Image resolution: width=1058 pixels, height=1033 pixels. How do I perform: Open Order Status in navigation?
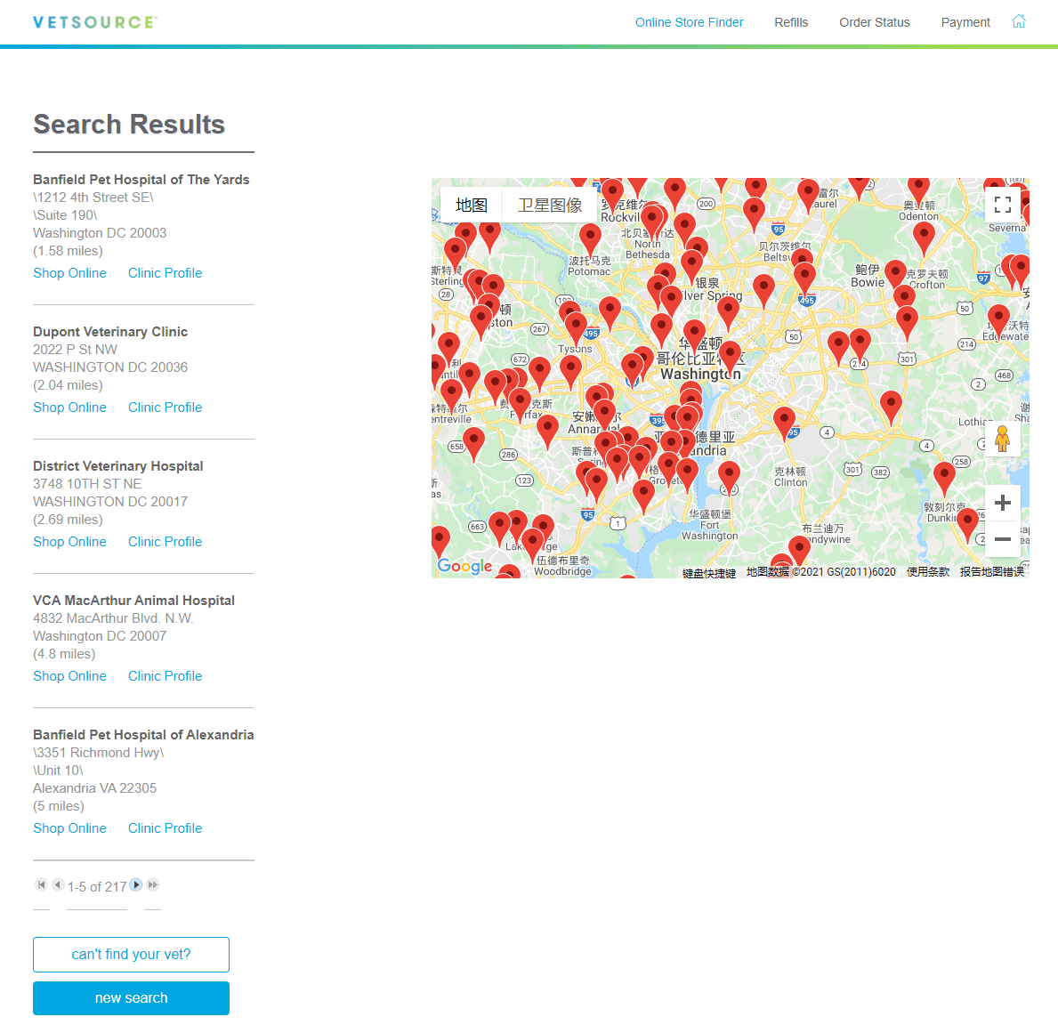(x=874, y=22)
